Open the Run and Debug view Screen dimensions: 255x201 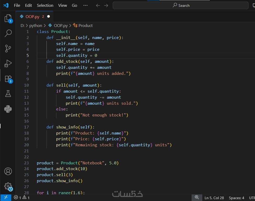tap(8, 63)
